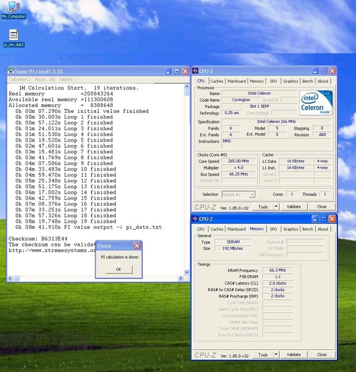Click Tools button in upper CPU-Z

click(x=262, y=207)
